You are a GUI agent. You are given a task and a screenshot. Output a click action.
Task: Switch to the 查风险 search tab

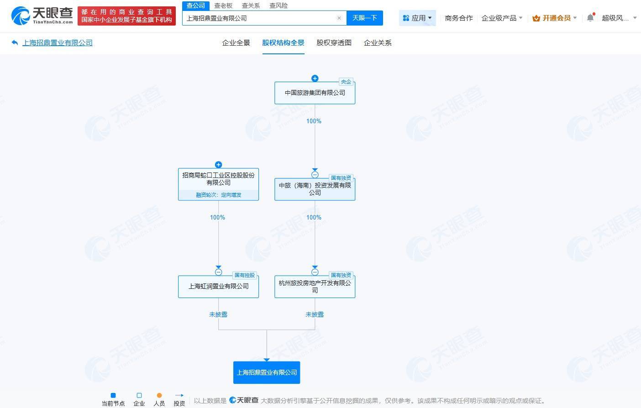pos(278,5)
